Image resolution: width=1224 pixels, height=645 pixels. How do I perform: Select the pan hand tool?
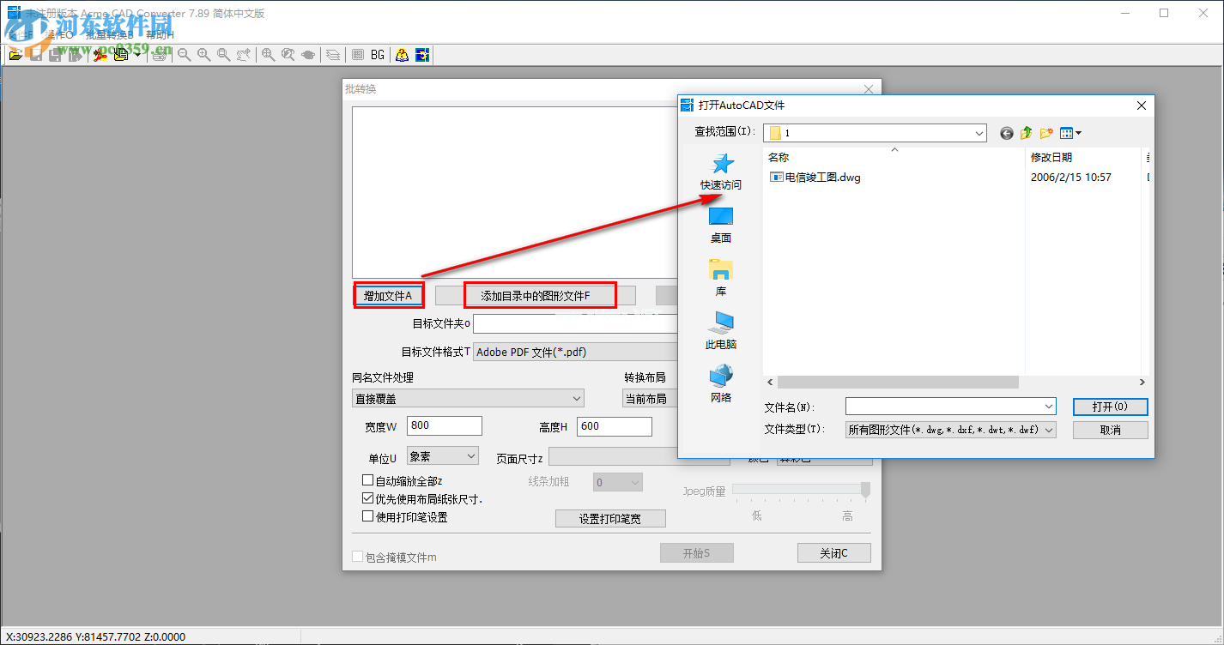(x=244, y=55)
